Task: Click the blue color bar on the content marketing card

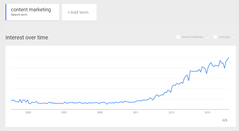Action: pos(6,12)
